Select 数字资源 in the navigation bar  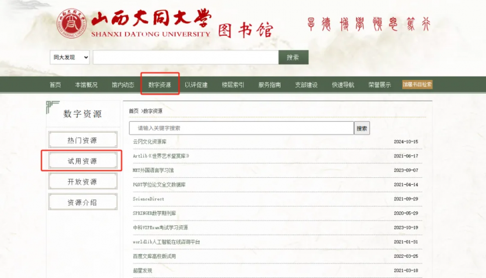pos(160,85)
